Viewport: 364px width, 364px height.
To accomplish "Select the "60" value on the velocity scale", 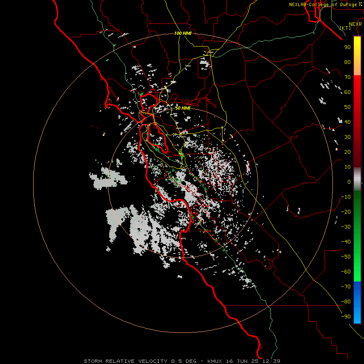I will (347, 92).
